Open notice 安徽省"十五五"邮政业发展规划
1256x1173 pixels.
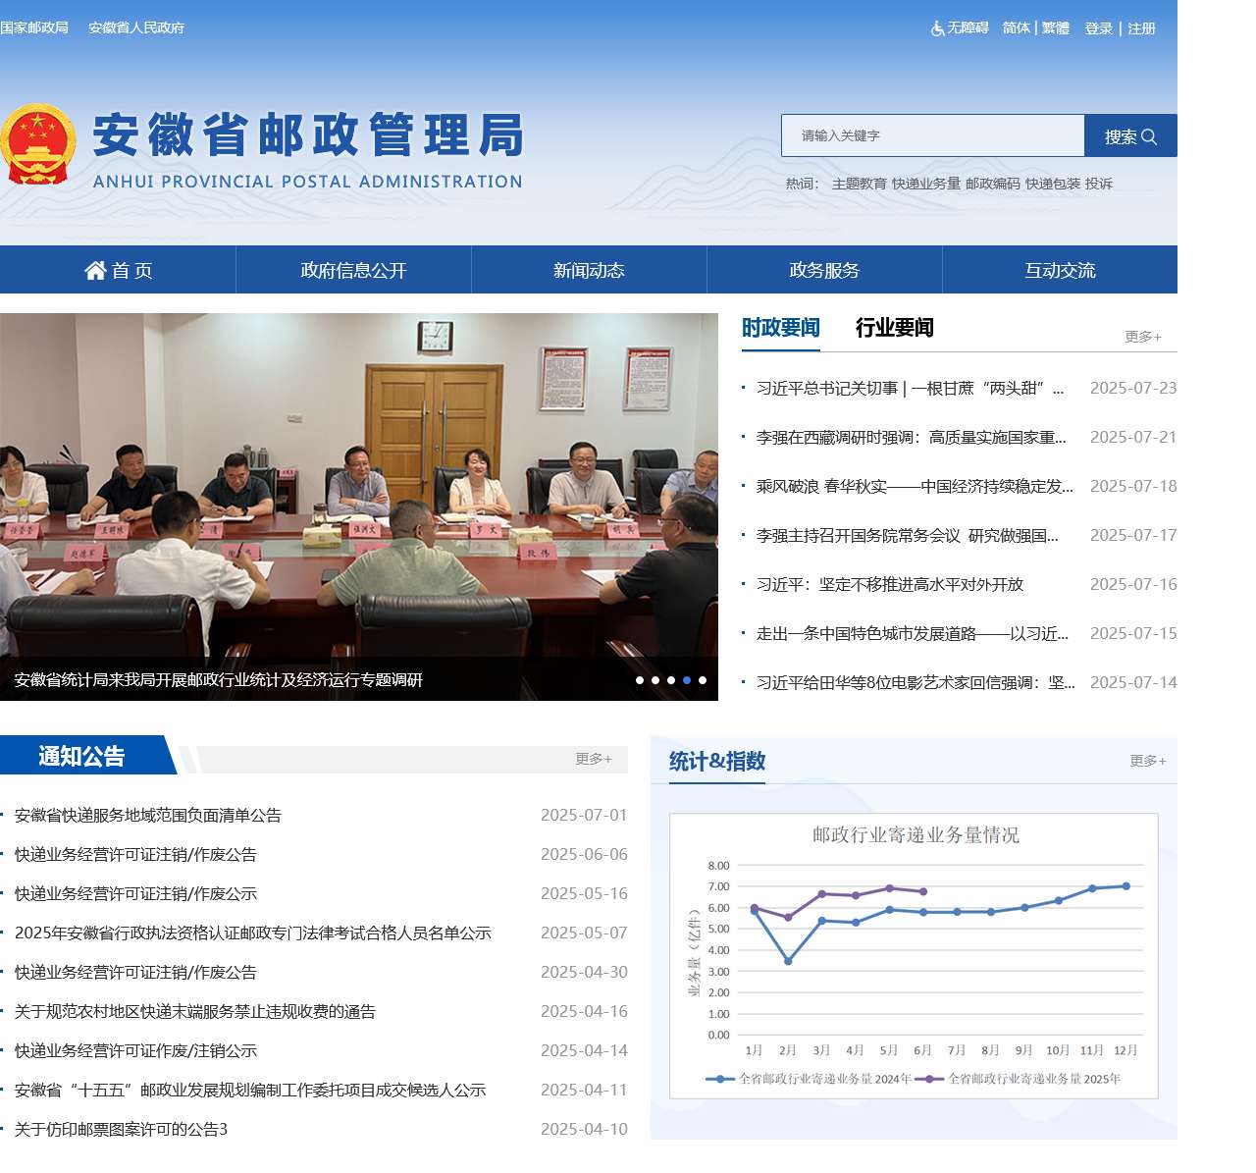point(250,1091)
